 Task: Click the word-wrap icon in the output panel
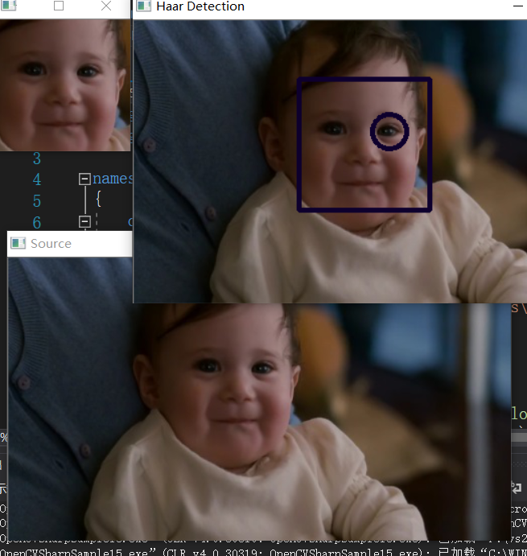tap(517, 488)
